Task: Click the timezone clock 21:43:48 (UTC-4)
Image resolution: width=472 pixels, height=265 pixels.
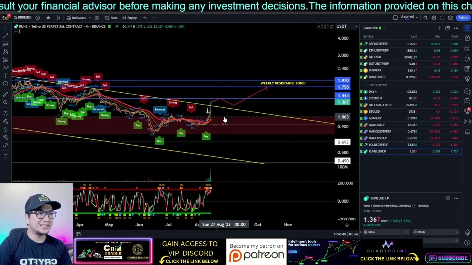Action: (346, 234)
